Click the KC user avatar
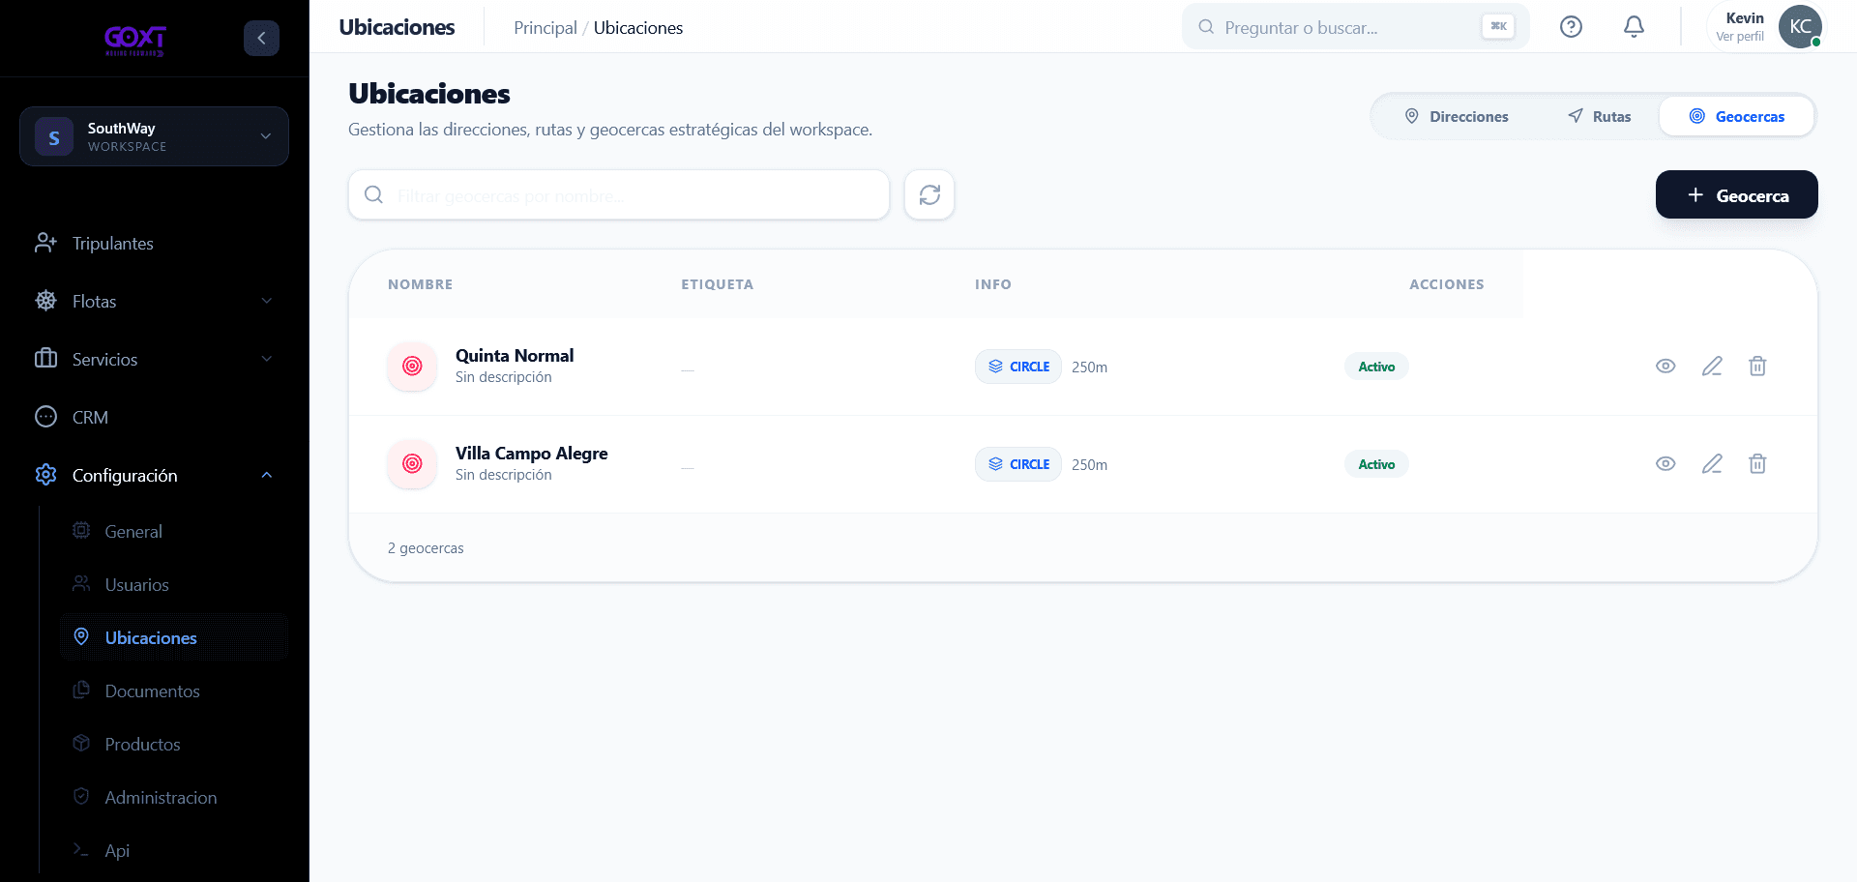The width and height of the screenshot is (1857, 882). (1800, 26)
